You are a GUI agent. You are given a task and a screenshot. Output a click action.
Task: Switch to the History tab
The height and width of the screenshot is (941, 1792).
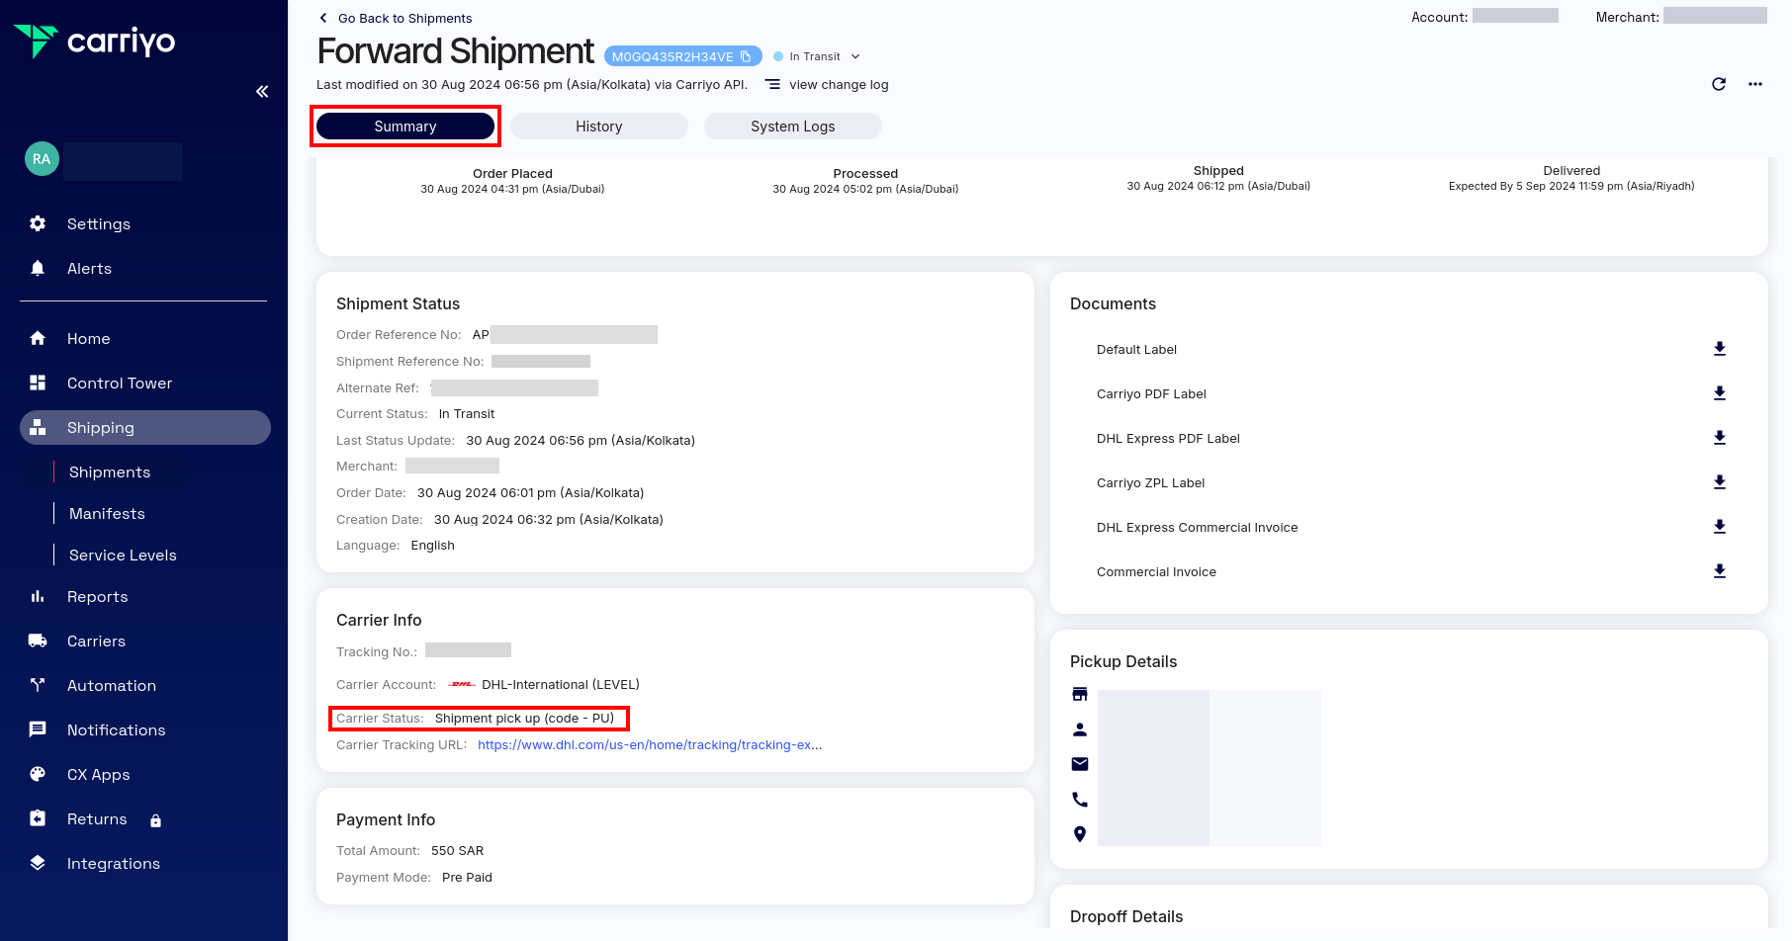click(x=598, y=126)
